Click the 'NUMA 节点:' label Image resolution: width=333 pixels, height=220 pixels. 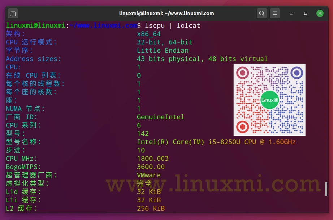click(x=25, y=109)
